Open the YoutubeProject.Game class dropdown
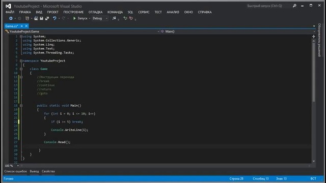Viewport: 326px width, 183px height. tap(82, 32)
